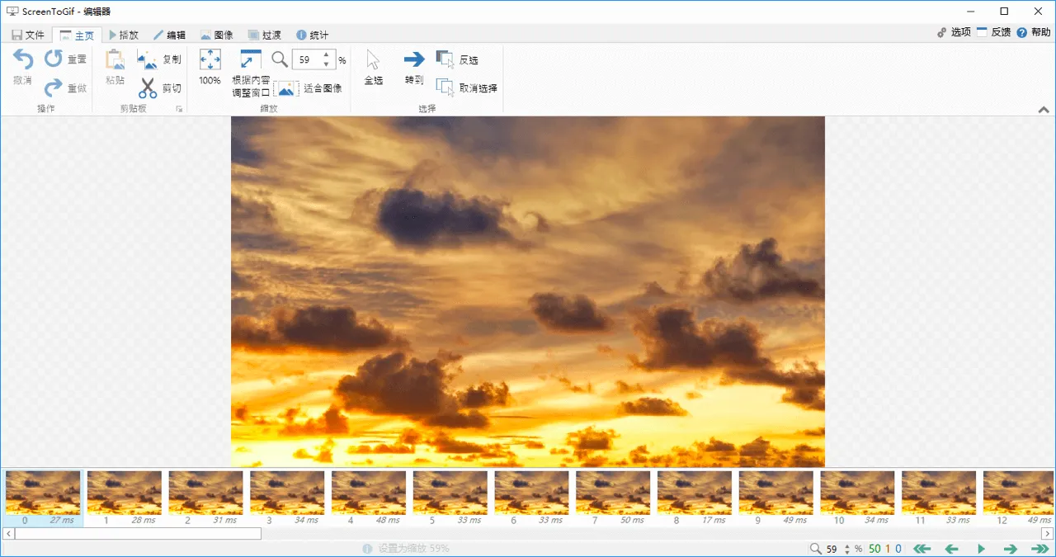
Task: Click the Copy (复制) icon
Action: tap(148, 60)
